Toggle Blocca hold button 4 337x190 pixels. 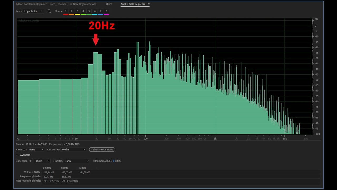pos(83,11)
